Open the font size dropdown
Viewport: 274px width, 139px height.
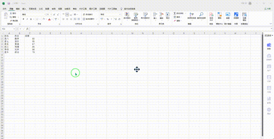point(51,14)
